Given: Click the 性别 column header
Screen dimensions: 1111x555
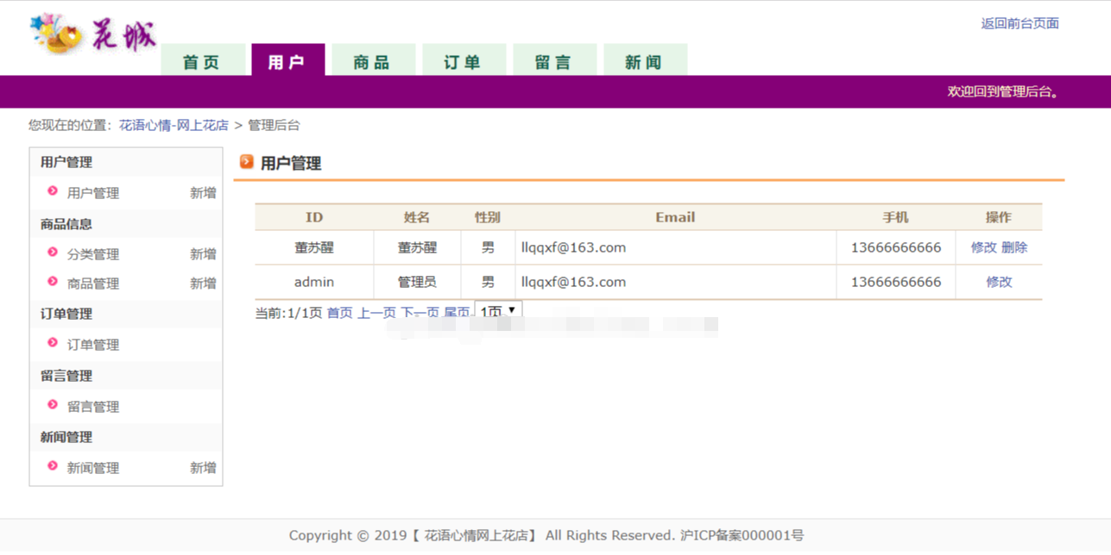Looking at the screenshot, I should pos(488,217).
